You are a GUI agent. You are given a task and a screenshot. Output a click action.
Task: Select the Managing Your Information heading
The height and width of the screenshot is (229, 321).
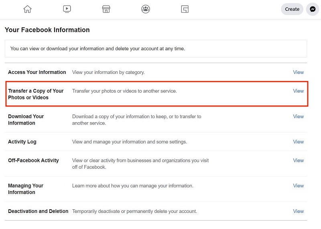[x=26, y=189]
